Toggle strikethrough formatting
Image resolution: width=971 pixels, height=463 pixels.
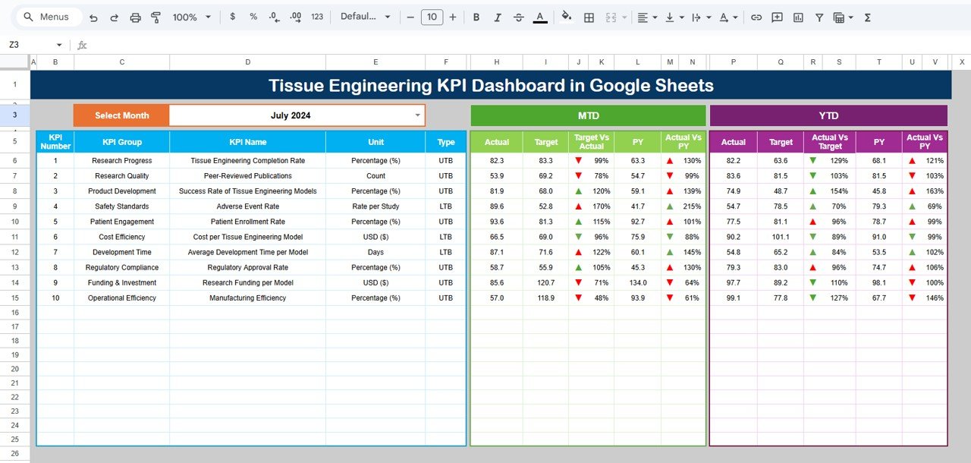click(x=519, y=17)
